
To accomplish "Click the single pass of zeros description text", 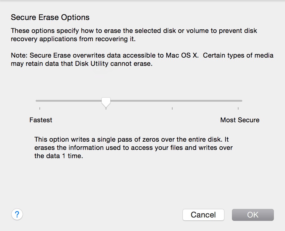I will (133, 148).
